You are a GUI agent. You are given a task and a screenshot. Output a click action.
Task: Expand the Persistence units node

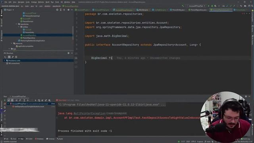pos(4,60)
